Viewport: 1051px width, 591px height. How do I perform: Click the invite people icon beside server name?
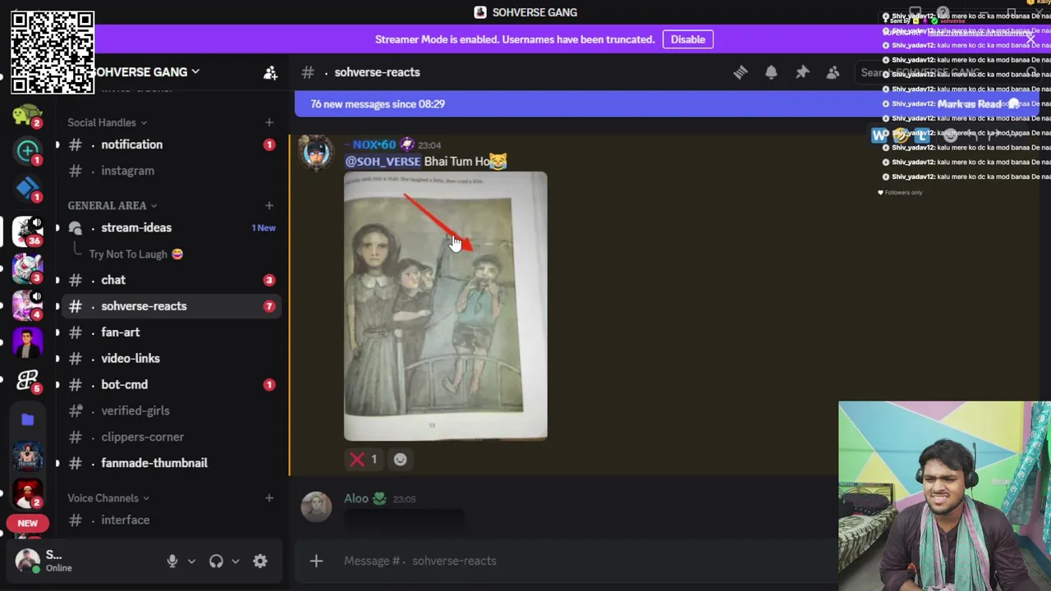click(x=270, y=72)
